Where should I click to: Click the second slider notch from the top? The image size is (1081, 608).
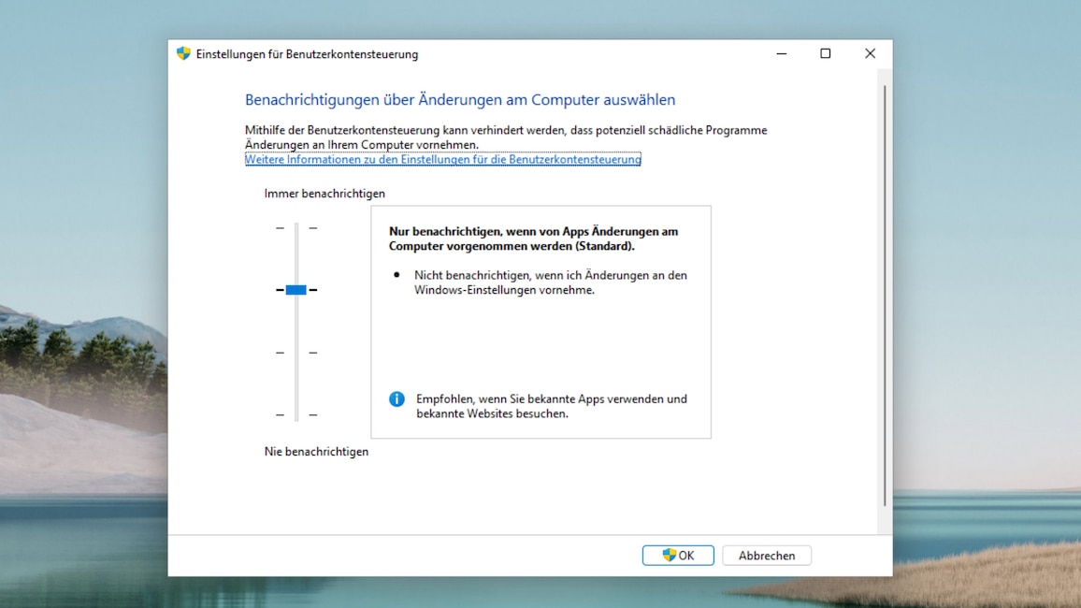295,290
